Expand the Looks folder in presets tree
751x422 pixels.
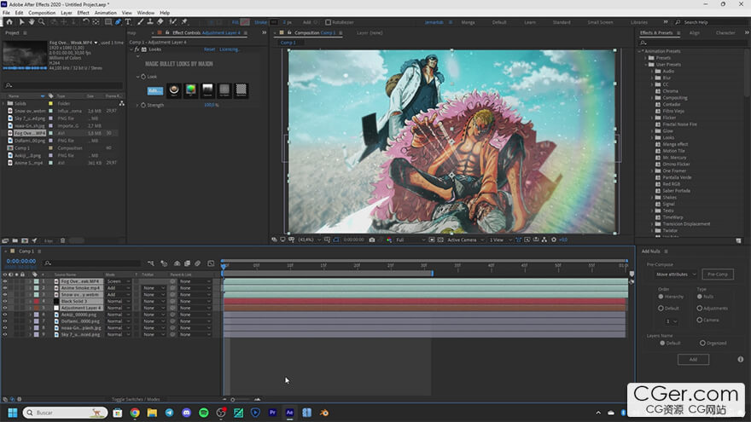(652, 137)
